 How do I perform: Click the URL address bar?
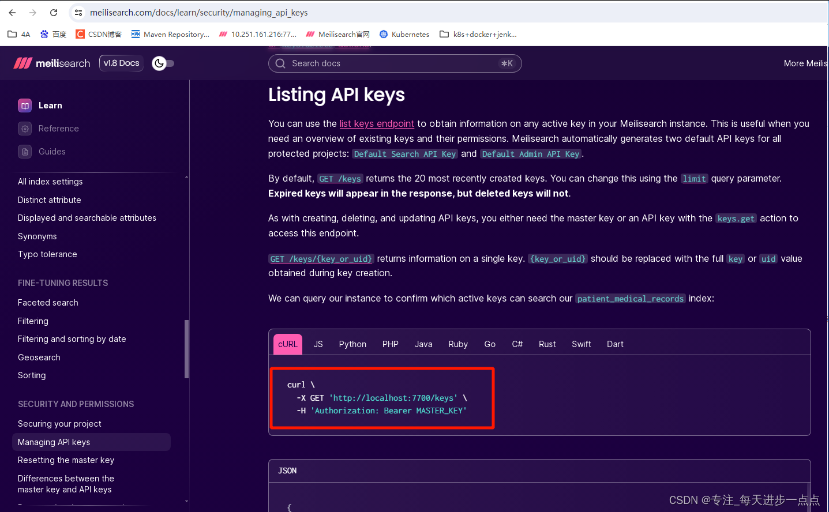pyautogui.click(x=450, y=12)
